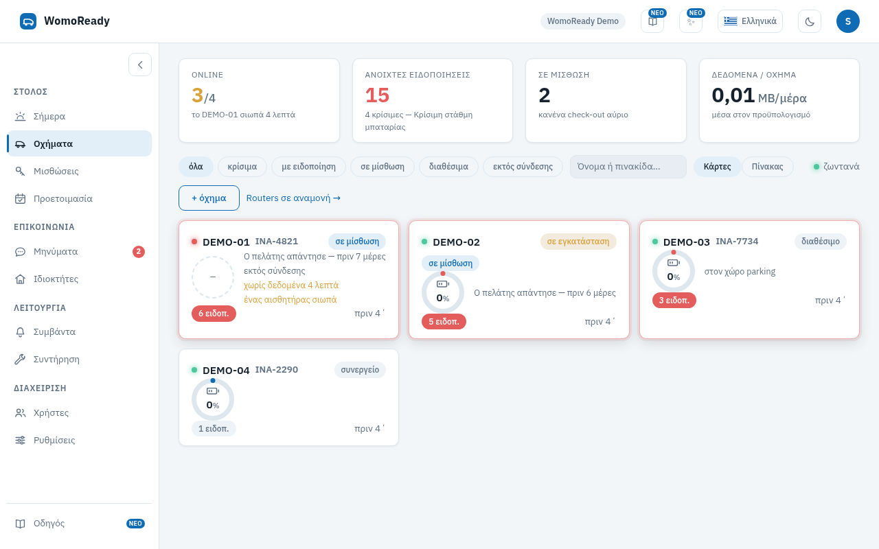Click the unread messages badge showing 2
The height and width of the screenshot is (549, 879).
(x=139, y=252)
